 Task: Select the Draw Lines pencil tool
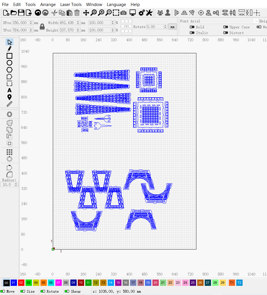pyautogui.click(x=9, y=49)
